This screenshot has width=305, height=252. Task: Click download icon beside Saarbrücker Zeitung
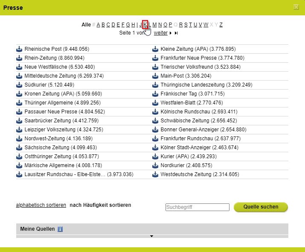(x=19, y=121)
